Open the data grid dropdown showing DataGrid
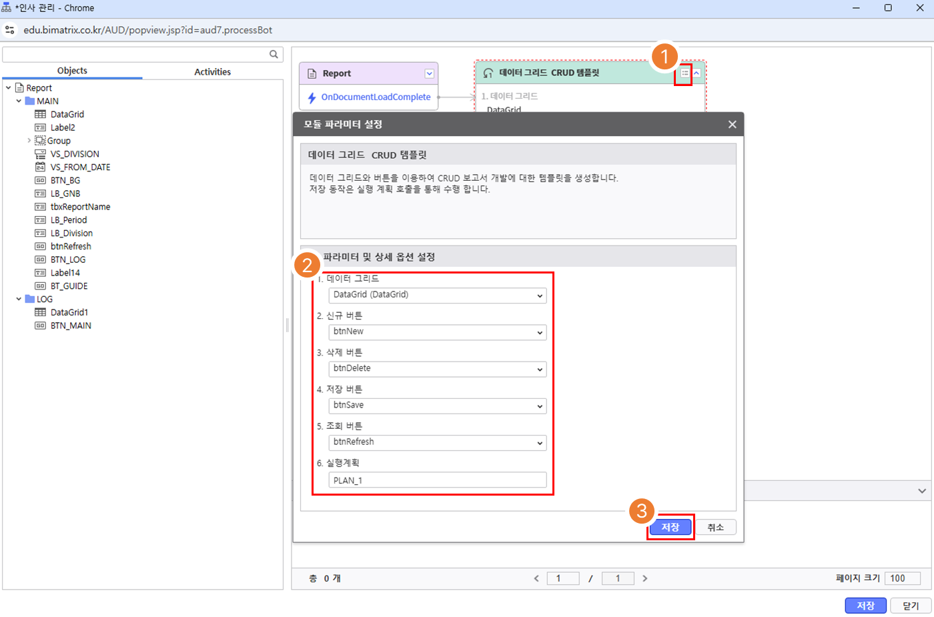Viewport: 934px width, 617px height. (438, 295)
